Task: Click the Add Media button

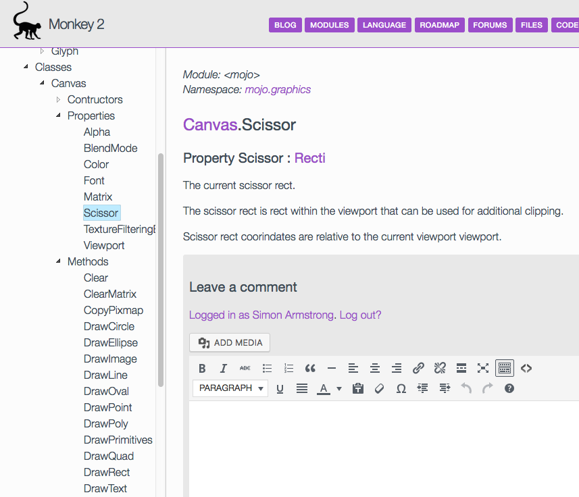Action: click(230, 342)
